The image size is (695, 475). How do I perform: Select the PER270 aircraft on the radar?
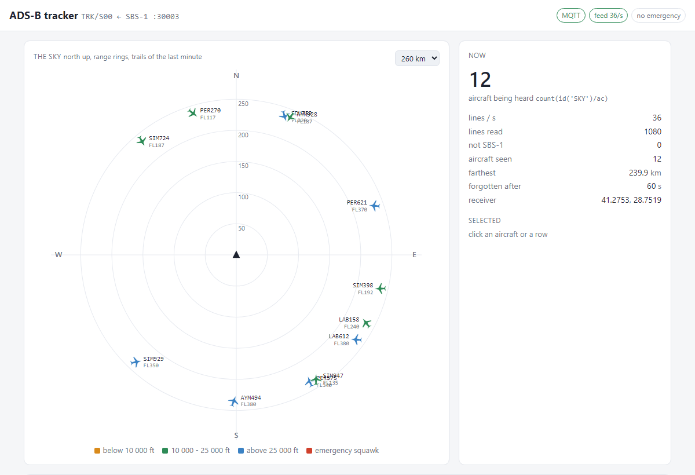point(193,113)
